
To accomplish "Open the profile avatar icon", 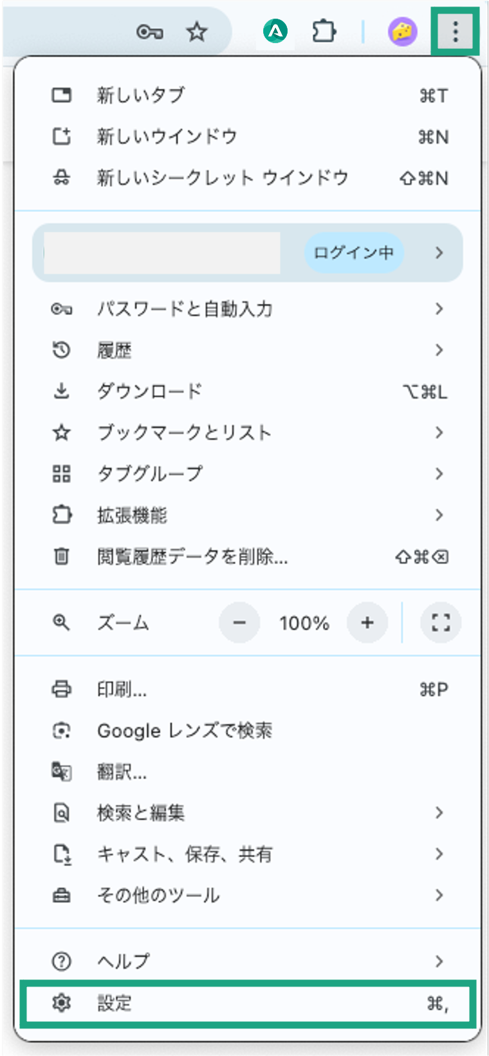I will [403, 32].
